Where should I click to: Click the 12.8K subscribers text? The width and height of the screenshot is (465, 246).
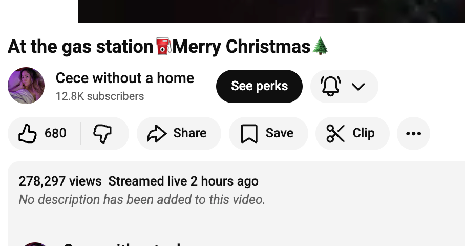click(100, 96)
